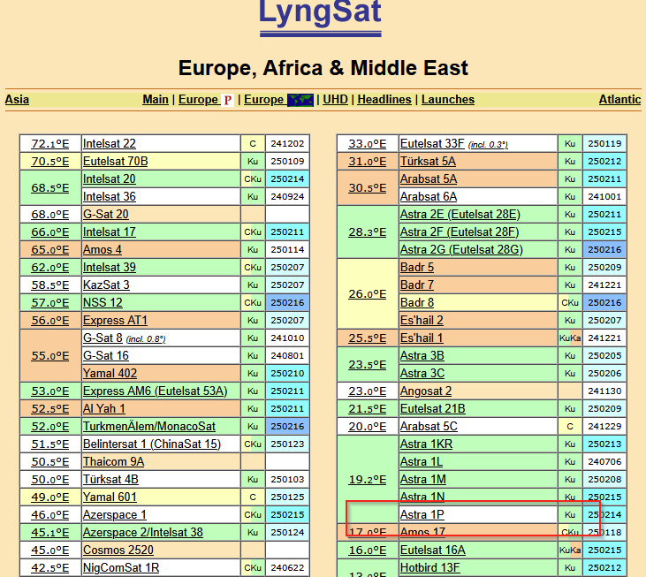The image size is (646, 577).
Task: Open the Al Yah 1 satellite link
Action: coord(103,409)
